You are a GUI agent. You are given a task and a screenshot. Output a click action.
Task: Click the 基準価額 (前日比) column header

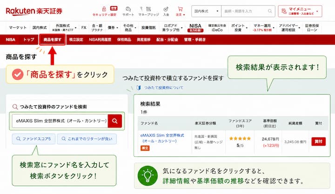[269, 123]
